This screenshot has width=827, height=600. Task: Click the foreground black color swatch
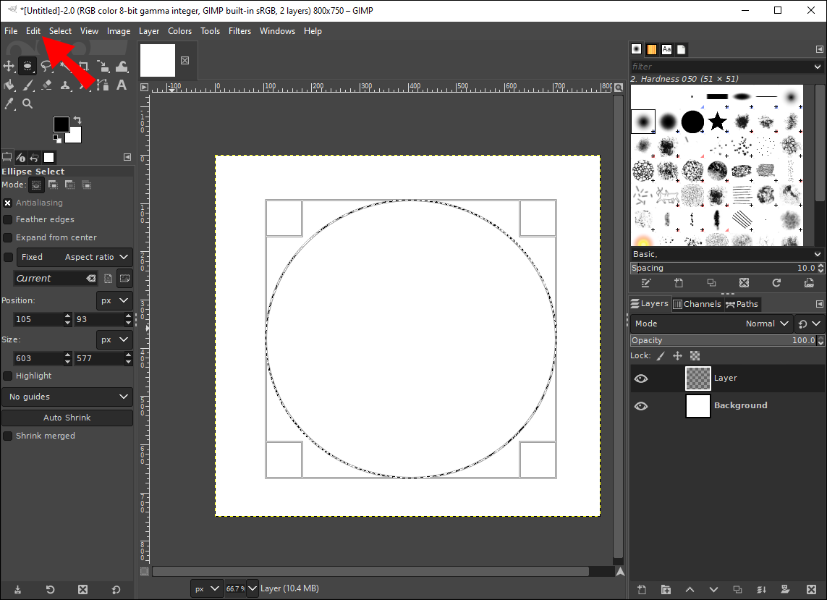tap(61, 124)
